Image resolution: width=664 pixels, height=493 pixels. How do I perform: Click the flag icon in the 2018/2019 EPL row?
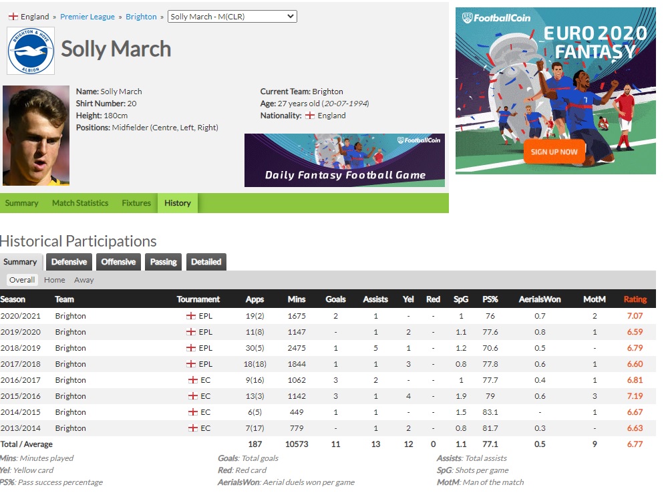(191, 348)
